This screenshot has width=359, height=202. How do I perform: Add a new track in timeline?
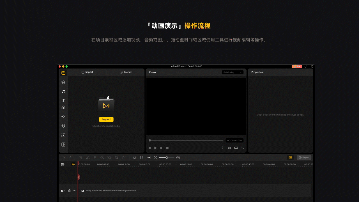point(63,164)
